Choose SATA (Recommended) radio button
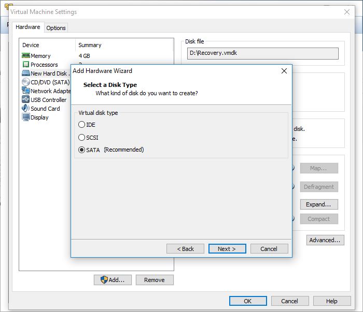The image size is (363, 312). pyautogui.click(x=81, y=150)
